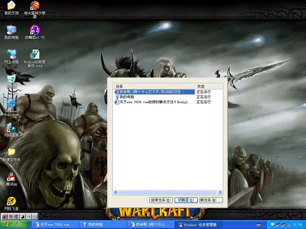Launch Internet Explorer from the desktop

click(11, 107)
